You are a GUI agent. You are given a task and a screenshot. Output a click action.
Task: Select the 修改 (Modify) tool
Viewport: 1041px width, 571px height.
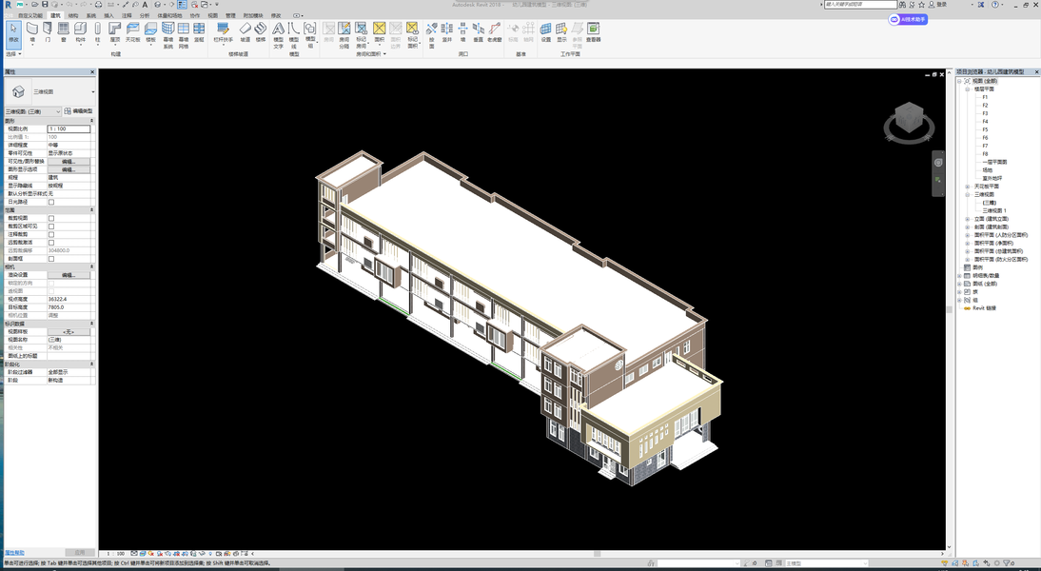coord(14,33)
